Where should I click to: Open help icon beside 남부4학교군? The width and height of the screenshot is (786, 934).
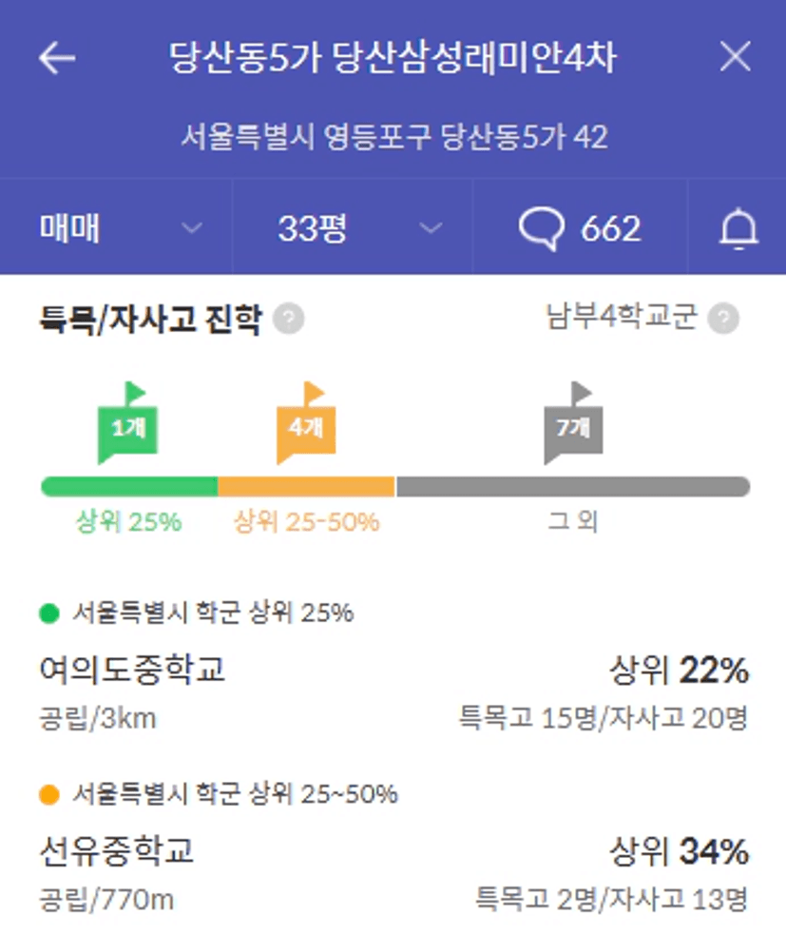[x=723, y=319]
